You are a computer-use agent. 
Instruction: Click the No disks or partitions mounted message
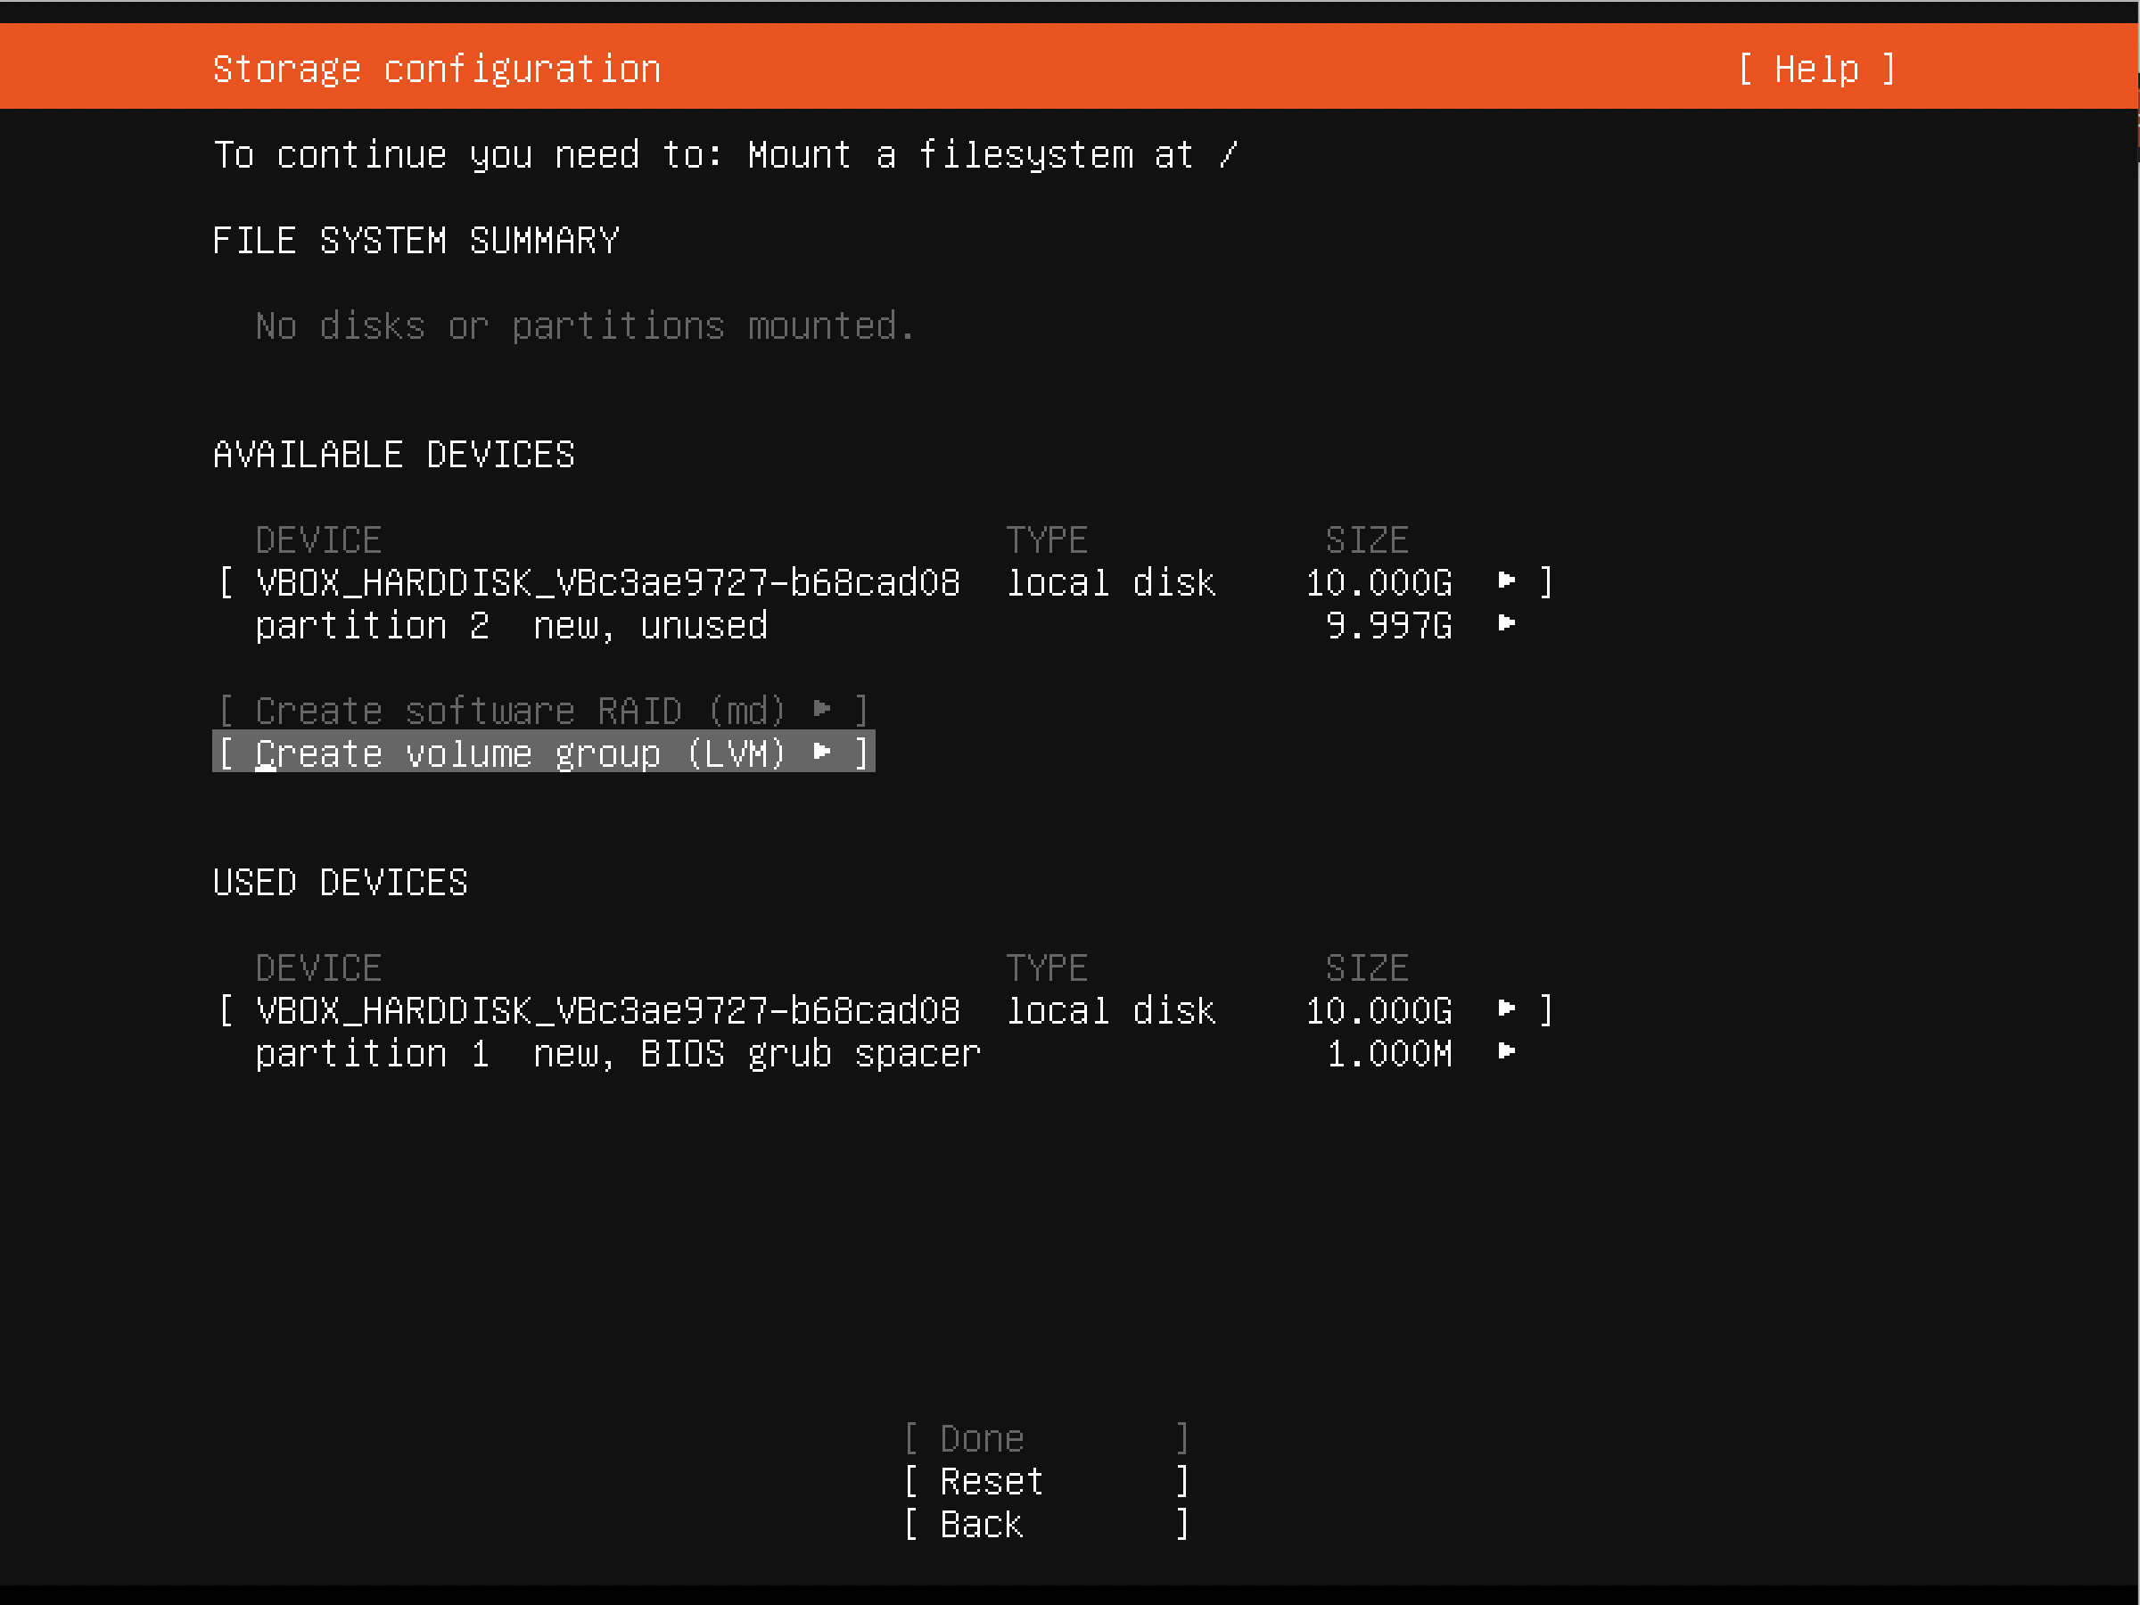click(582, 325)
